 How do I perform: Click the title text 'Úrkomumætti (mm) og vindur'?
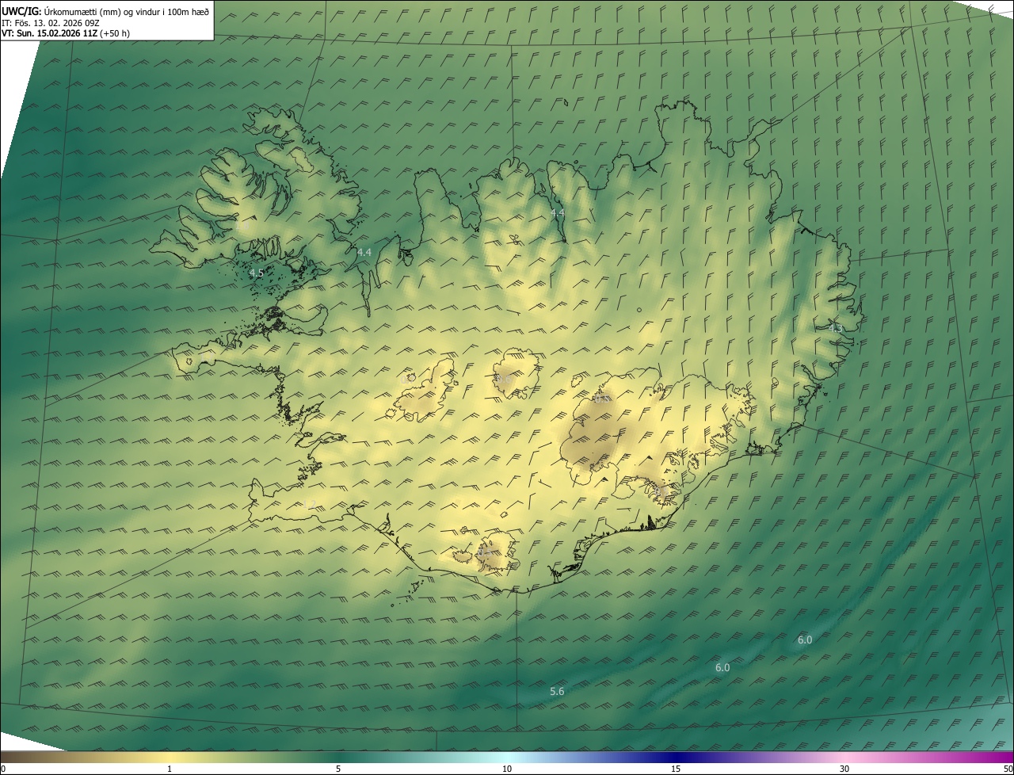tap(102, 11)
